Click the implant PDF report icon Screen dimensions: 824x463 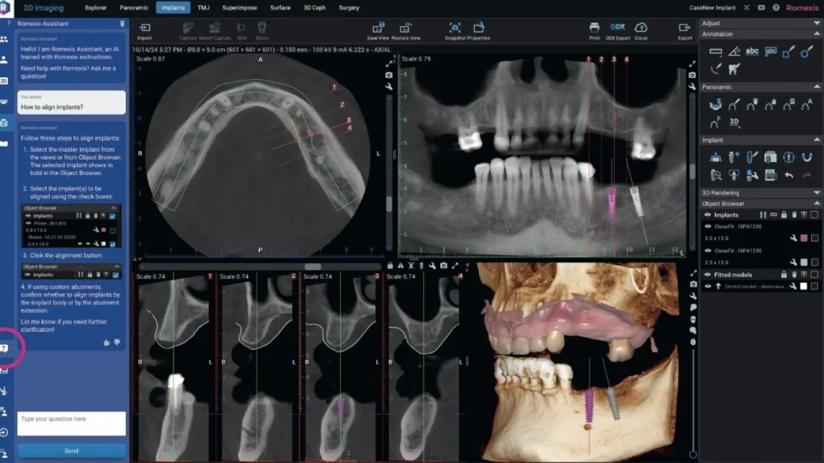click(771, 175)
